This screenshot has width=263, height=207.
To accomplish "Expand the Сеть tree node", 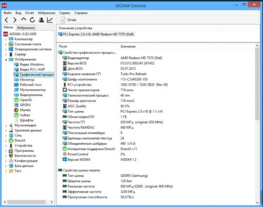I will pyautogui.click(x=6, y=135).
